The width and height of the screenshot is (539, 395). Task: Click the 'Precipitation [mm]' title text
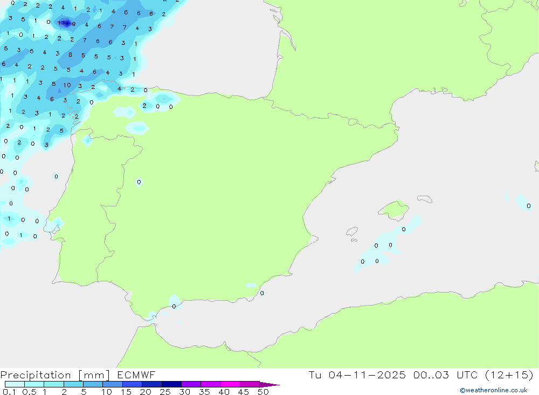click(55, 375)
